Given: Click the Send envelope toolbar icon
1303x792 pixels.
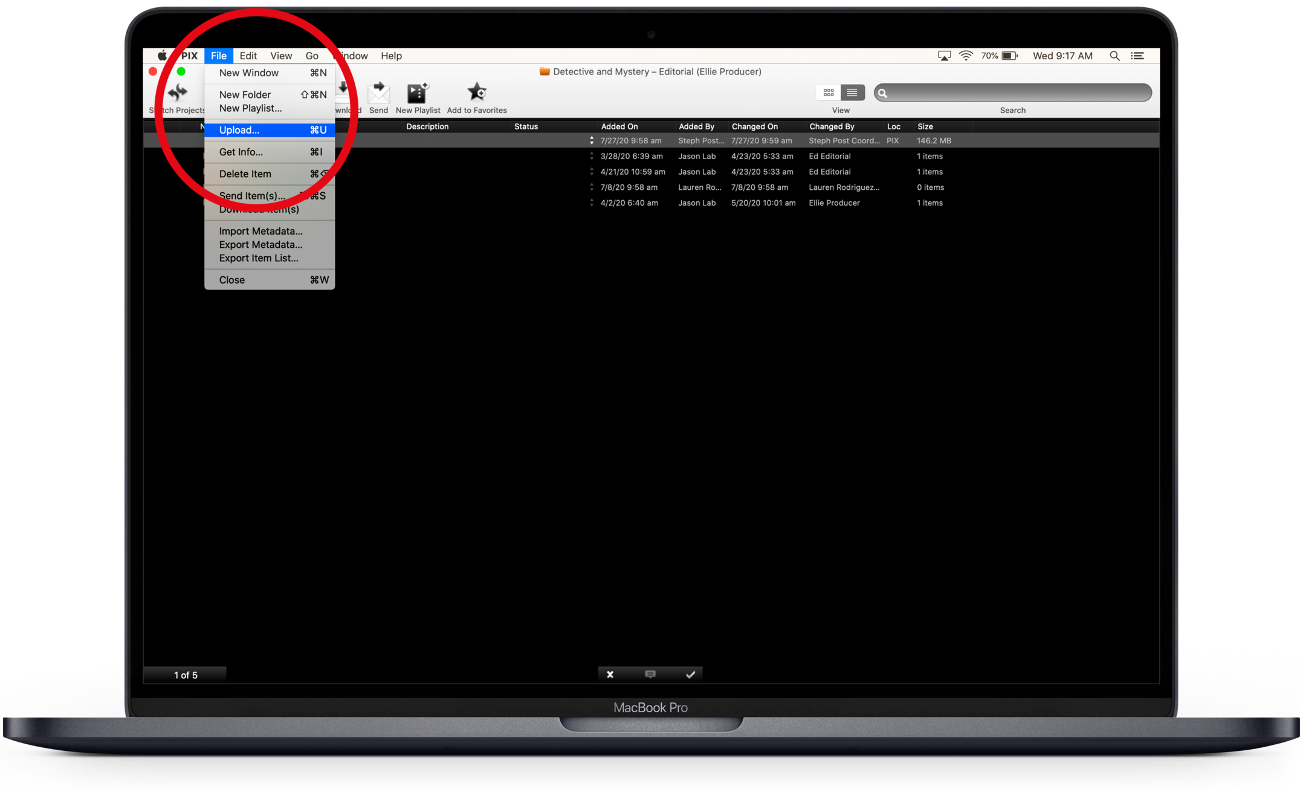Looking at the screenshot, I should tap(378, 93).
